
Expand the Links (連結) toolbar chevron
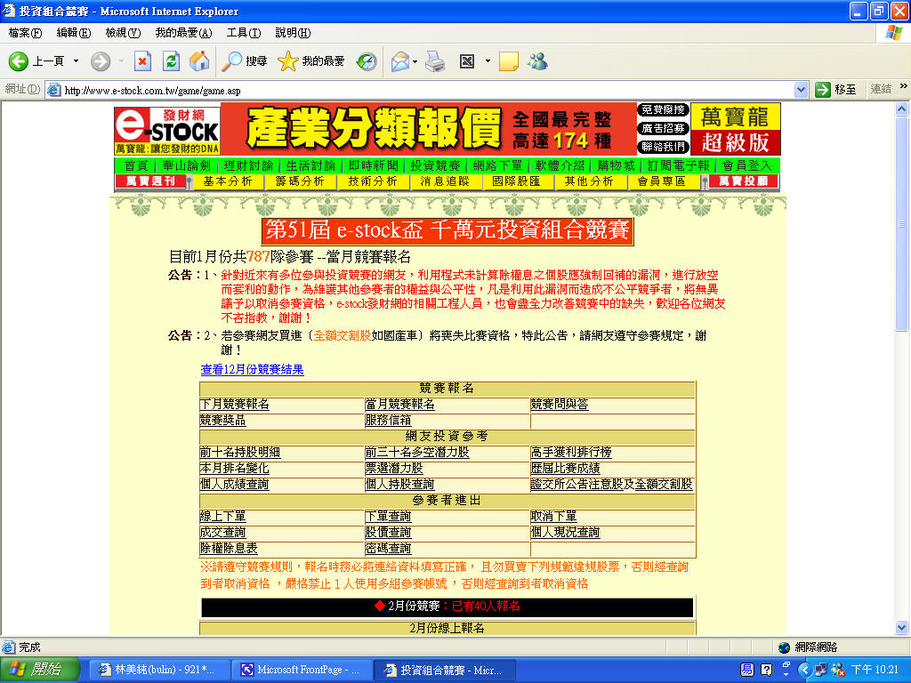coord(904,86)
